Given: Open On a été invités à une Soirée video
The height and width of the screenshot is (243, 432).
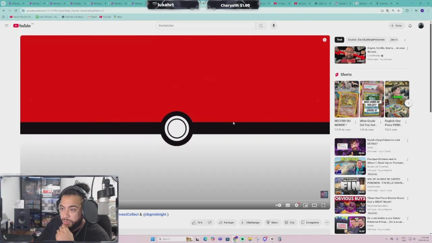Looking at the screenshot, I should [x=350, y=225].
